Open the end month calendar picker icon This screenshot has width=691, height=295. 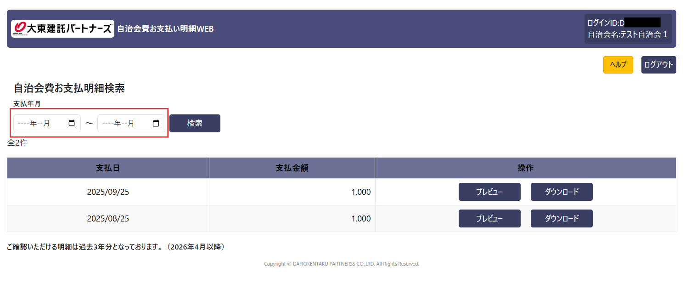tap(156, 123)
